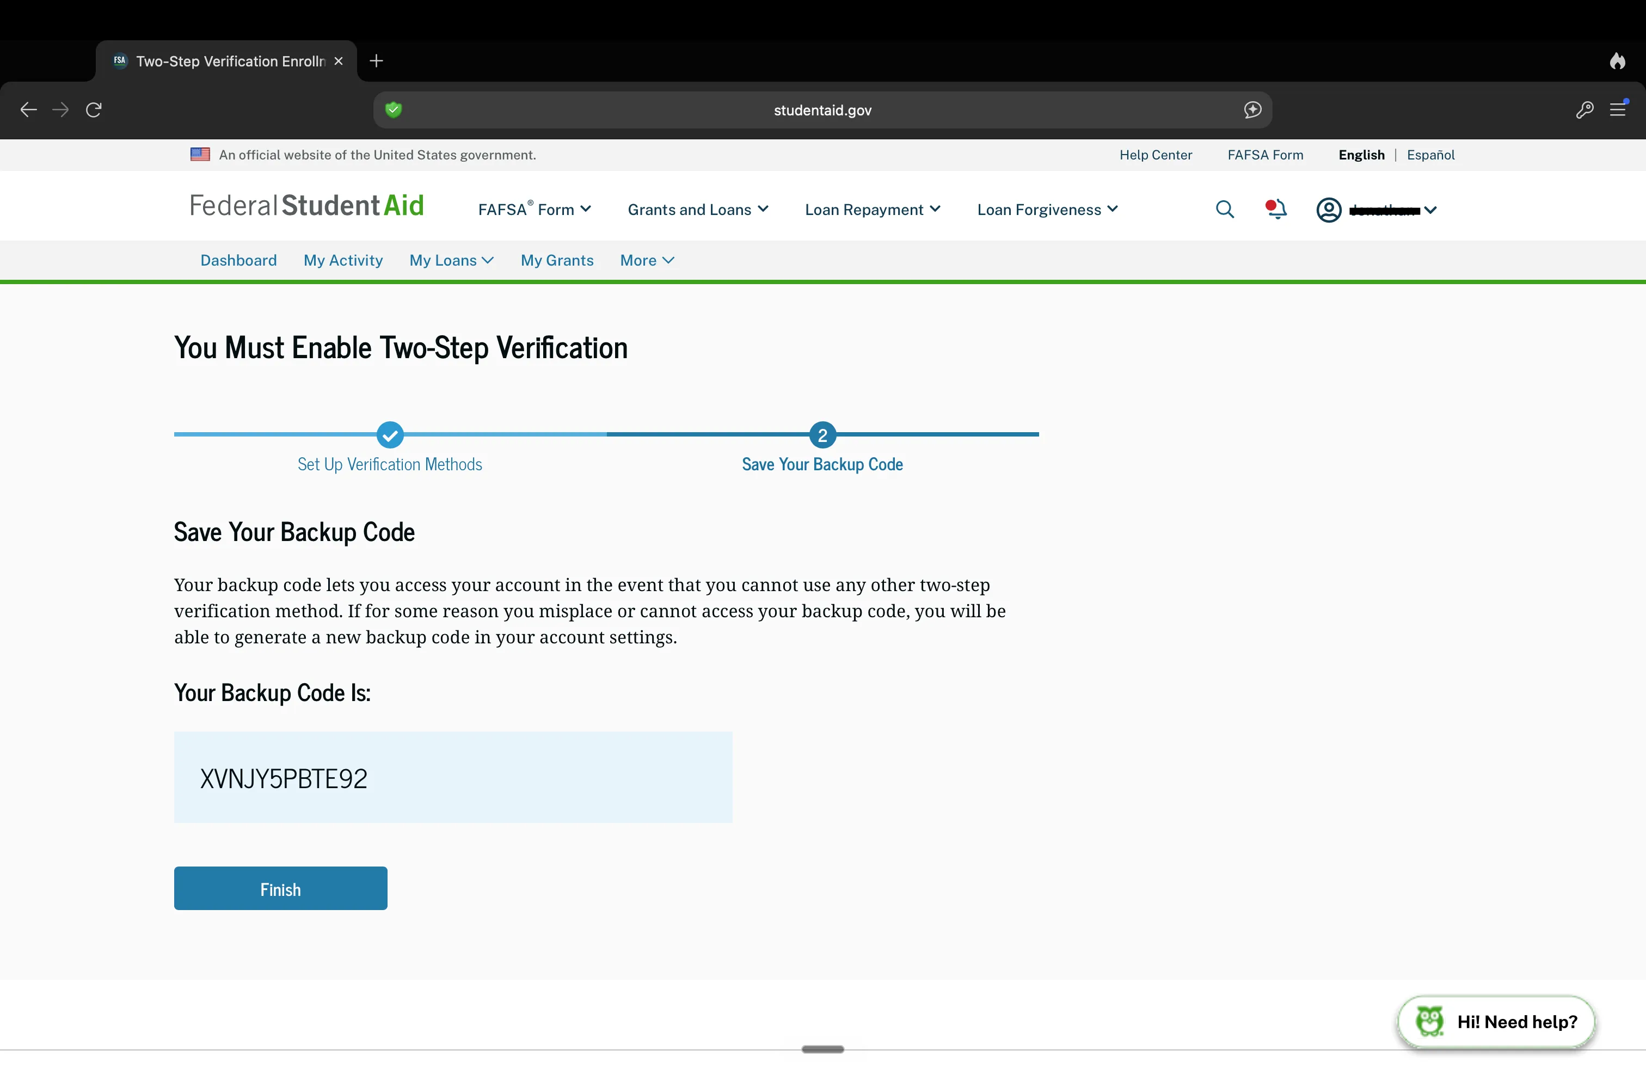Image resolution: width=1646 pixels, height=1069 pixels.
Task: Reload the studentaid.gov page
Action: 94,109
